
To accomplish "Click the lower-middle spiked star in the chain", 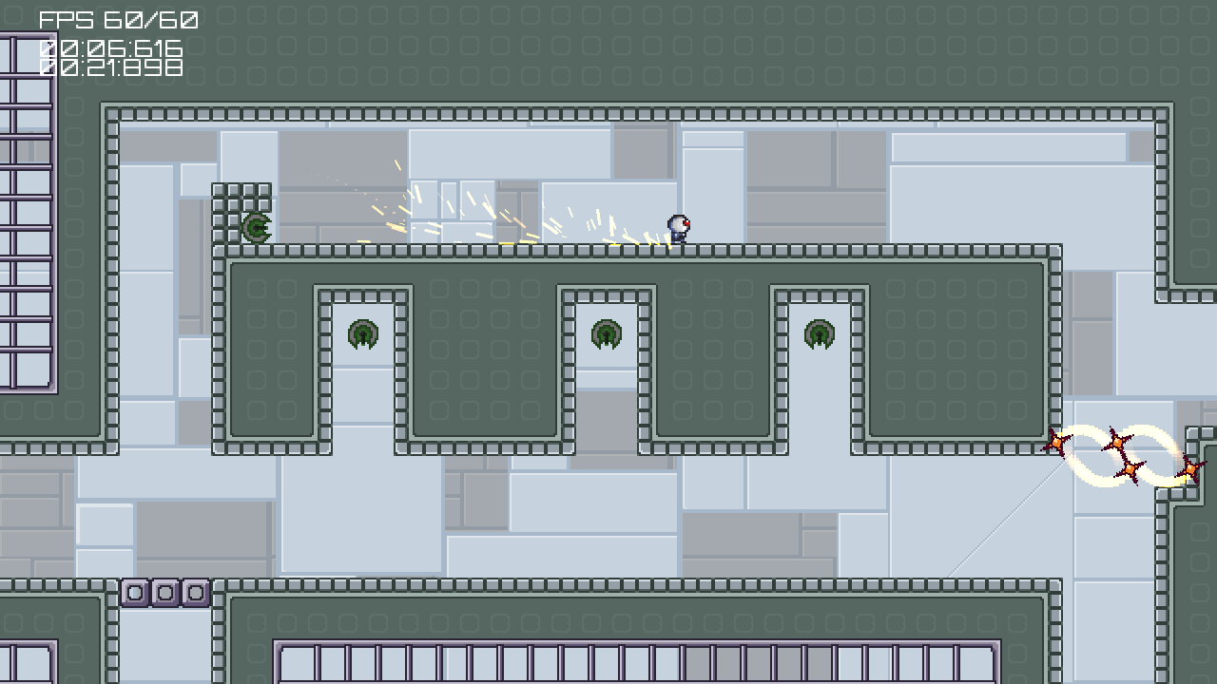I will pyautogui.click(x=1130, y=469).
